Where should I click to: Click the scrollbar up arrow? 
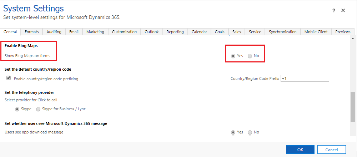coord(352,38)
